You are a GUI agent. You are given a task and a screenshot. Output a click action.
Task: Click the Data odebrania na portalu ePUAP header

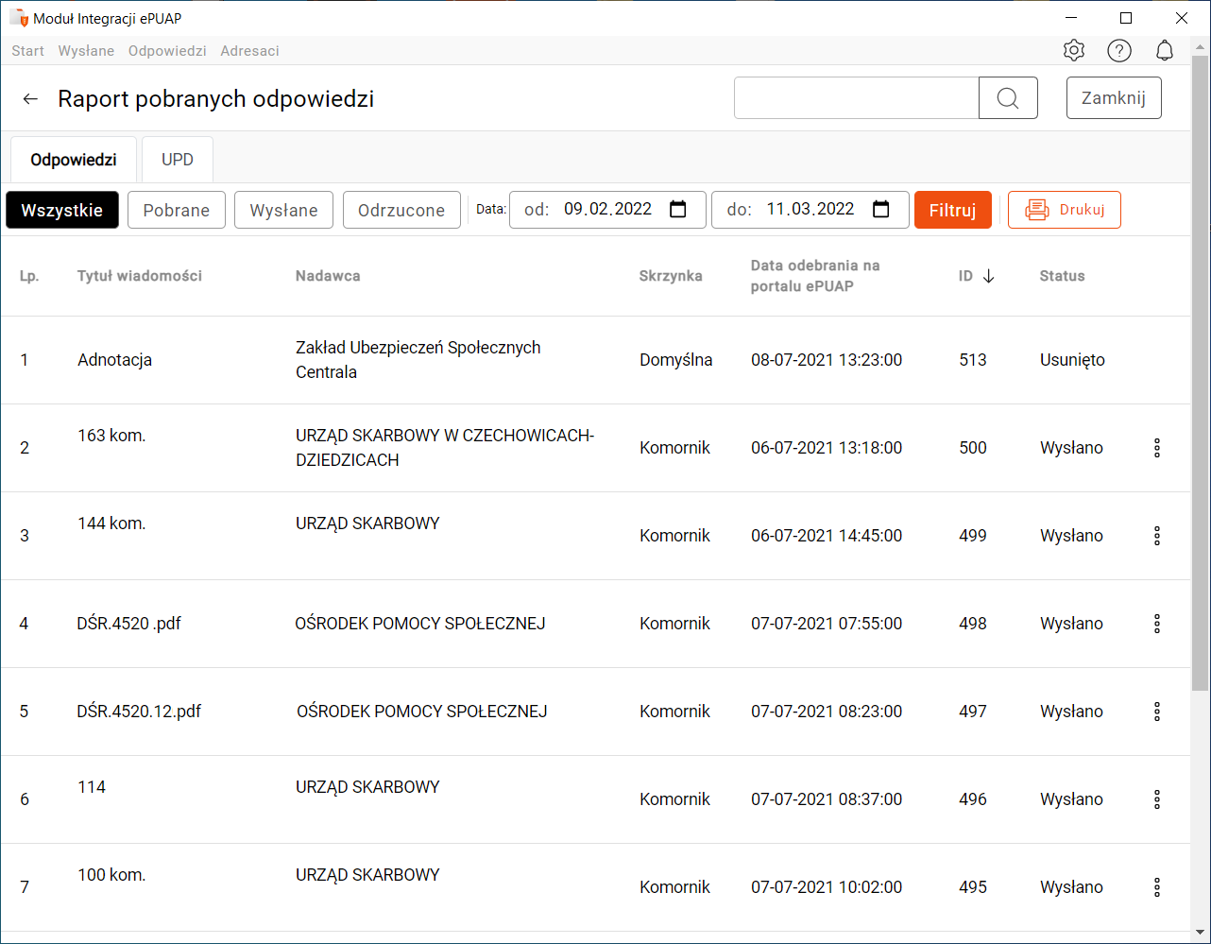click(815, 276)
